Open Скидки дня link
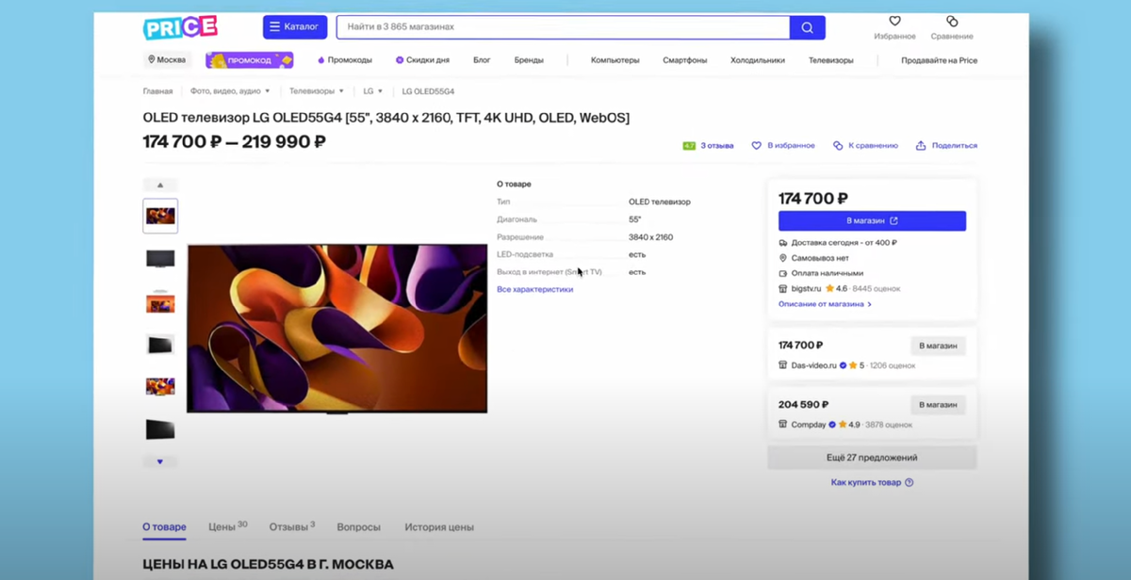The height and width of the screenshot is (580, 1131). 422,60
